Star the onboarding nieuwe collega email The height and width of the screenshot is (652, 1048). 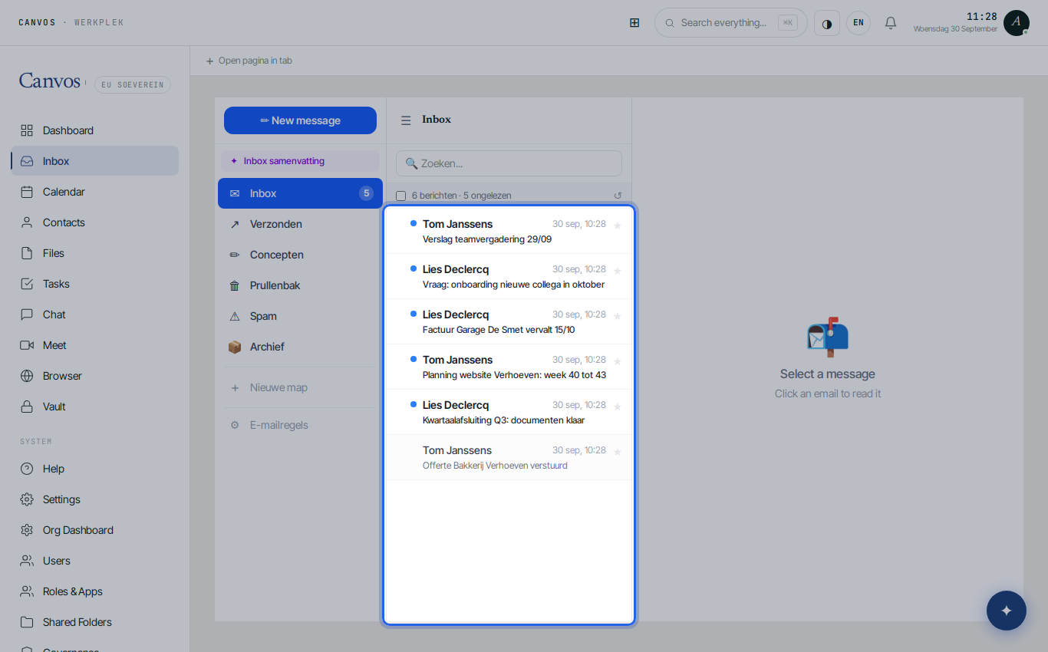(618, 271)
